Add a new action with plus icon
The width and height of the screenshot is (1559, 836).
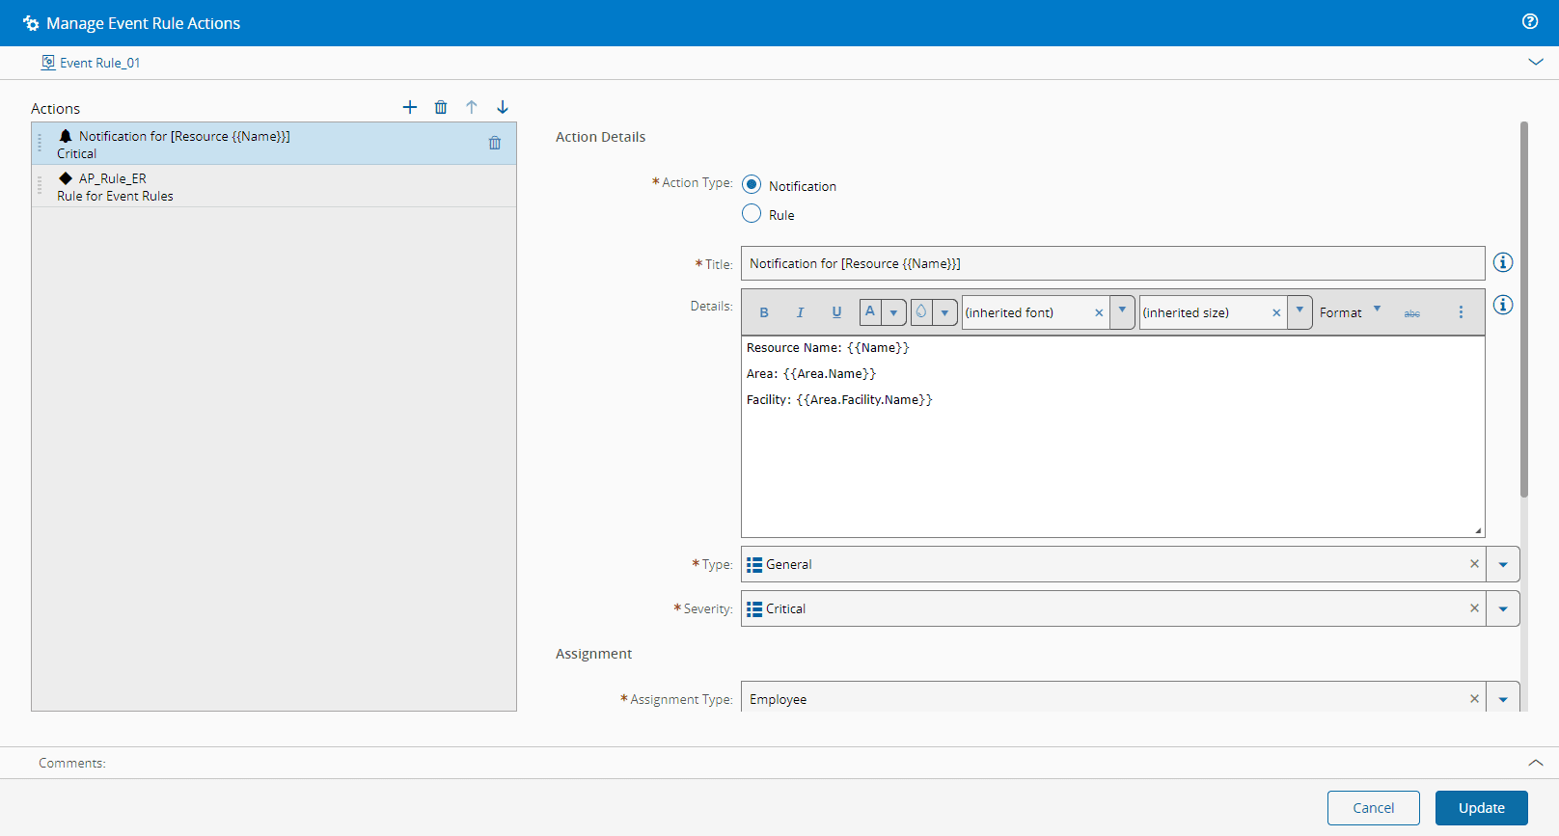(410, 107)
